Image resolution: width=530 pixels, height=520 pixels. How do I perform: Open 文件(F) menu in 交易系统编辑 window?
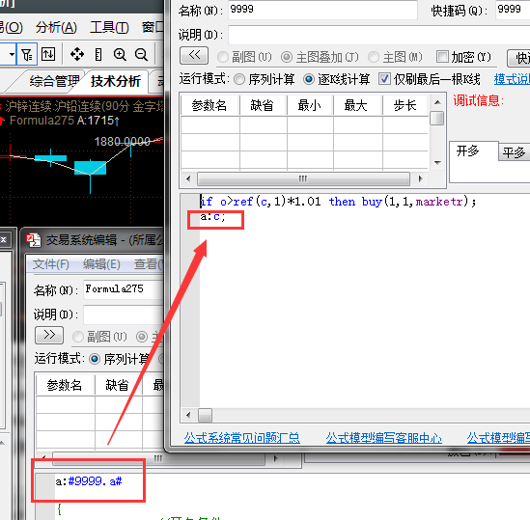(x=51, y=264)
